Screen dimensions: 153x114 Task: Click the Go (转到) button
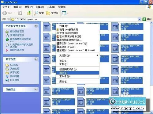[x=147, y=19]
